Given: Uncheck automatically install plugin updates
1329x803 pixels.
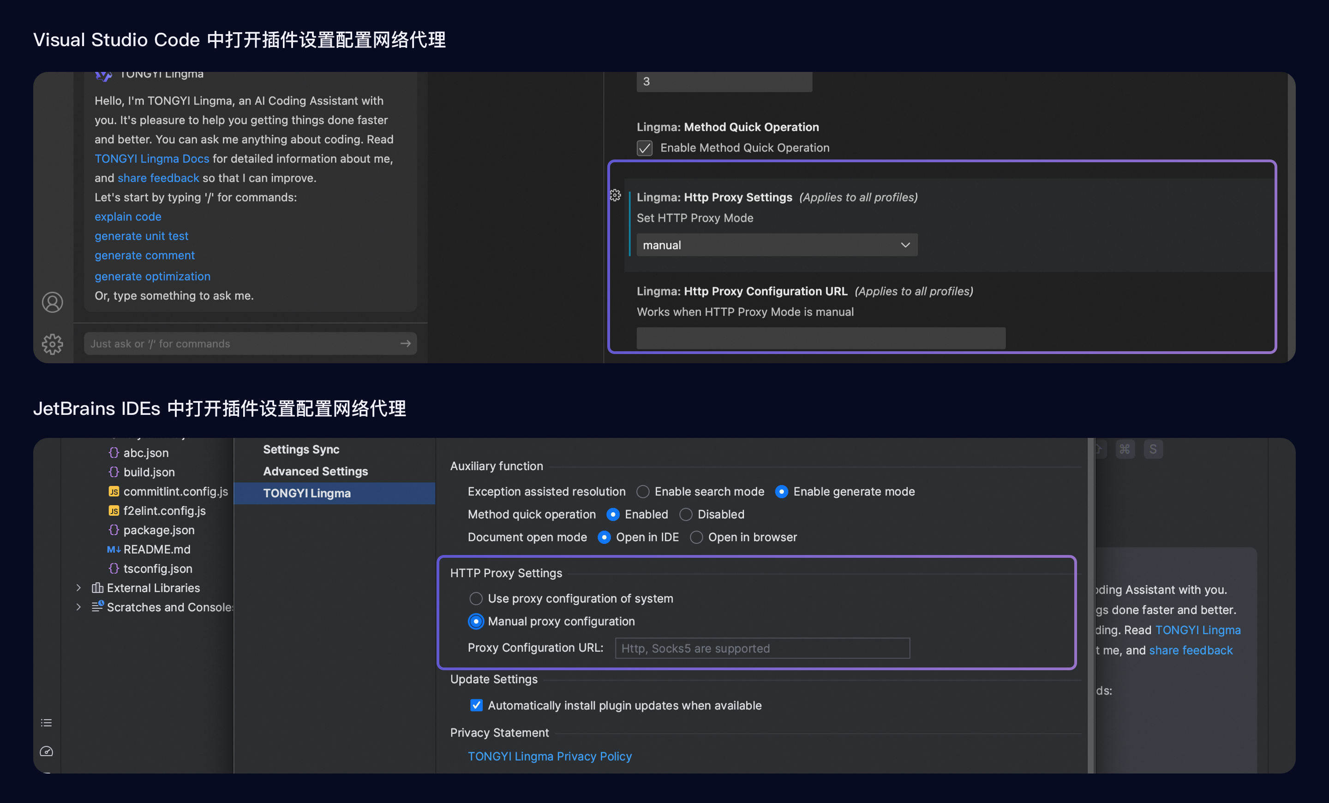Looking at the screenshot, I should coord(476,705).
